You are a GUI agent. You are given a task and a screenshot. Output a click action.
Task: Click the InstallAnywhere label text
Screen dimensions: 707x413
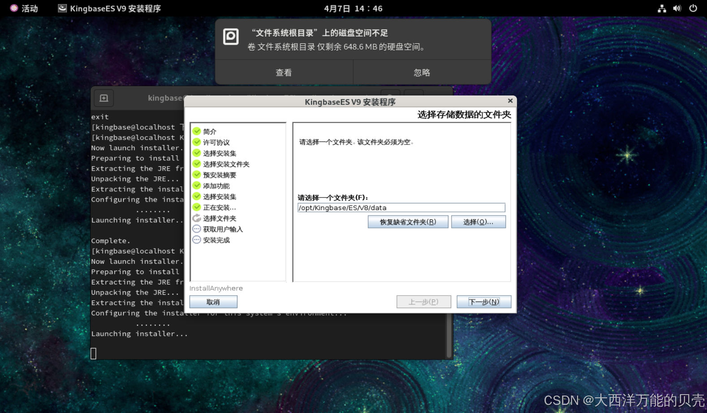(216, 288)
